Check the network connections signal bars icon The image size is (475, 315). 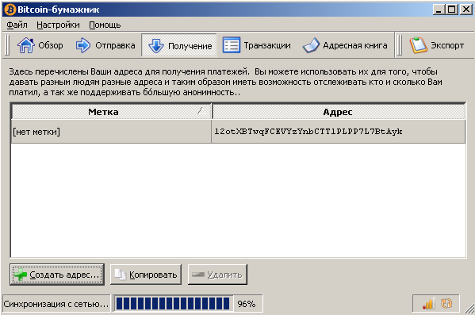pos(428,303)
